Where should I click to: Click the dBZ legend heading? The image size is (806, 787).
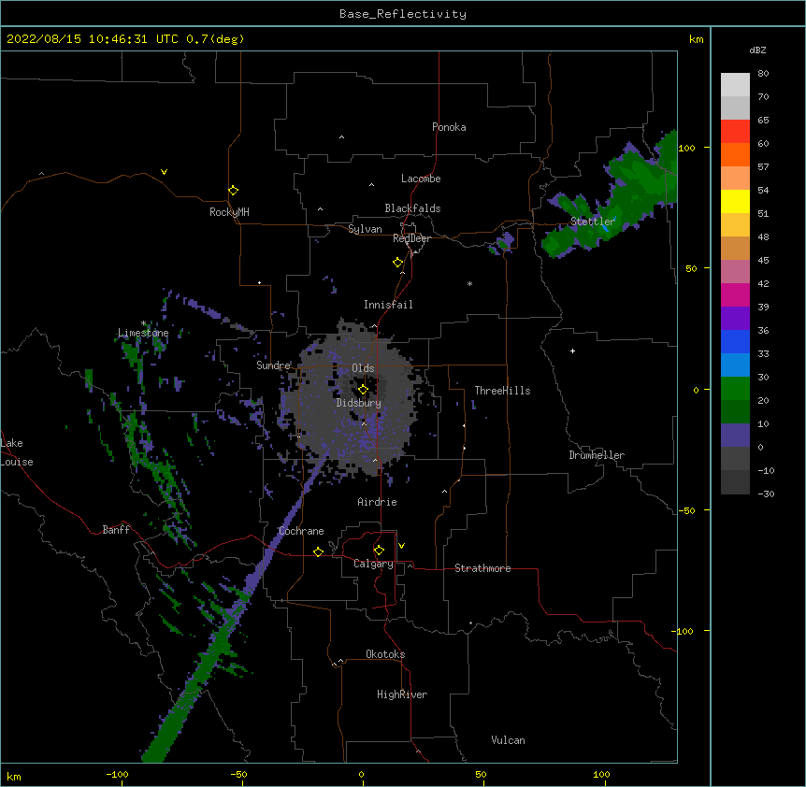click(x=757, y=50)
